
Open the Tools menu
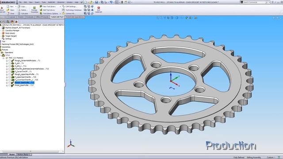(44, 2)
